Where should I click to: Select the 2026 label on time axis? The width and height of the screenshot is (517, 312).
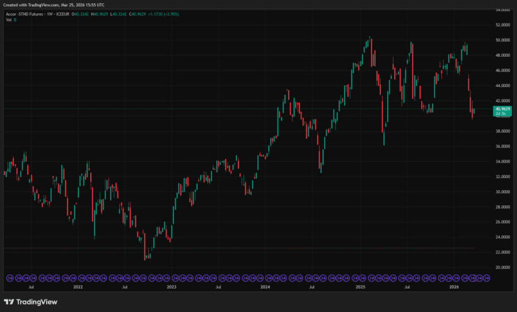[x=454, y=287]
